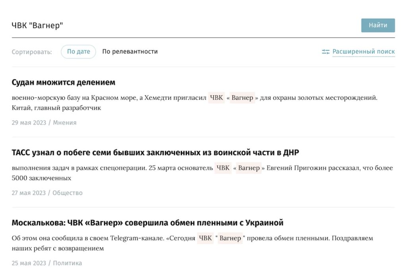Click the Политика category label
The height and width of the screenshot is (274, 407).
click(67, 263)
